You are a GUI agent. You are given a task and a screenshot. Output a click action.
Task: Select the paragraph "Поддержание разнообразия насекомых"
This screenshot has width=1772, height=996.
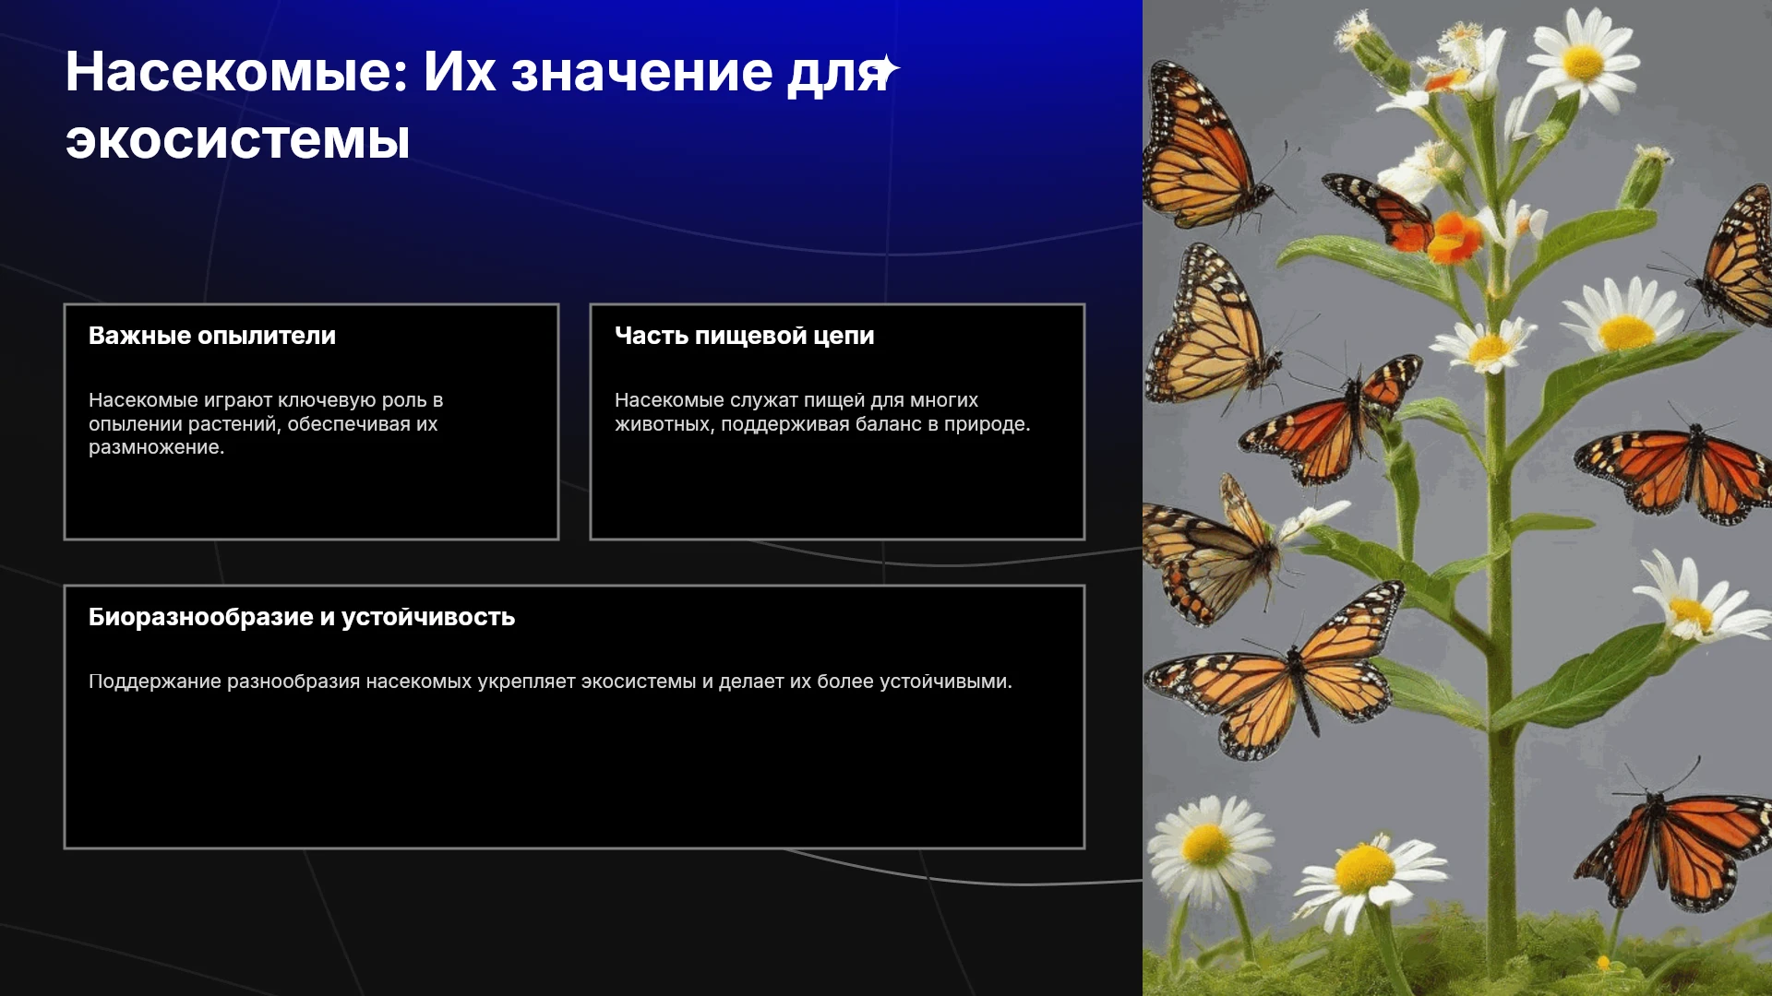click(550, 682)
